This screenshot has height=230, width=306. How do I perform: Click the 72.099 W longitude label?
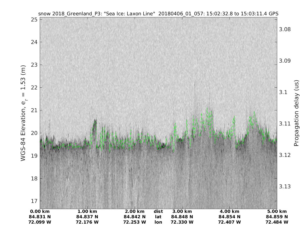click(x=40, y=222)
